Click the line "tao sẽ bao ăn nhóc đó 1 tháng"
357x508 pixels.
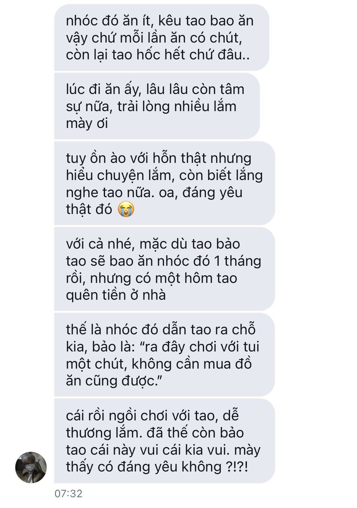pyautogui.click(x=163, y=261)
